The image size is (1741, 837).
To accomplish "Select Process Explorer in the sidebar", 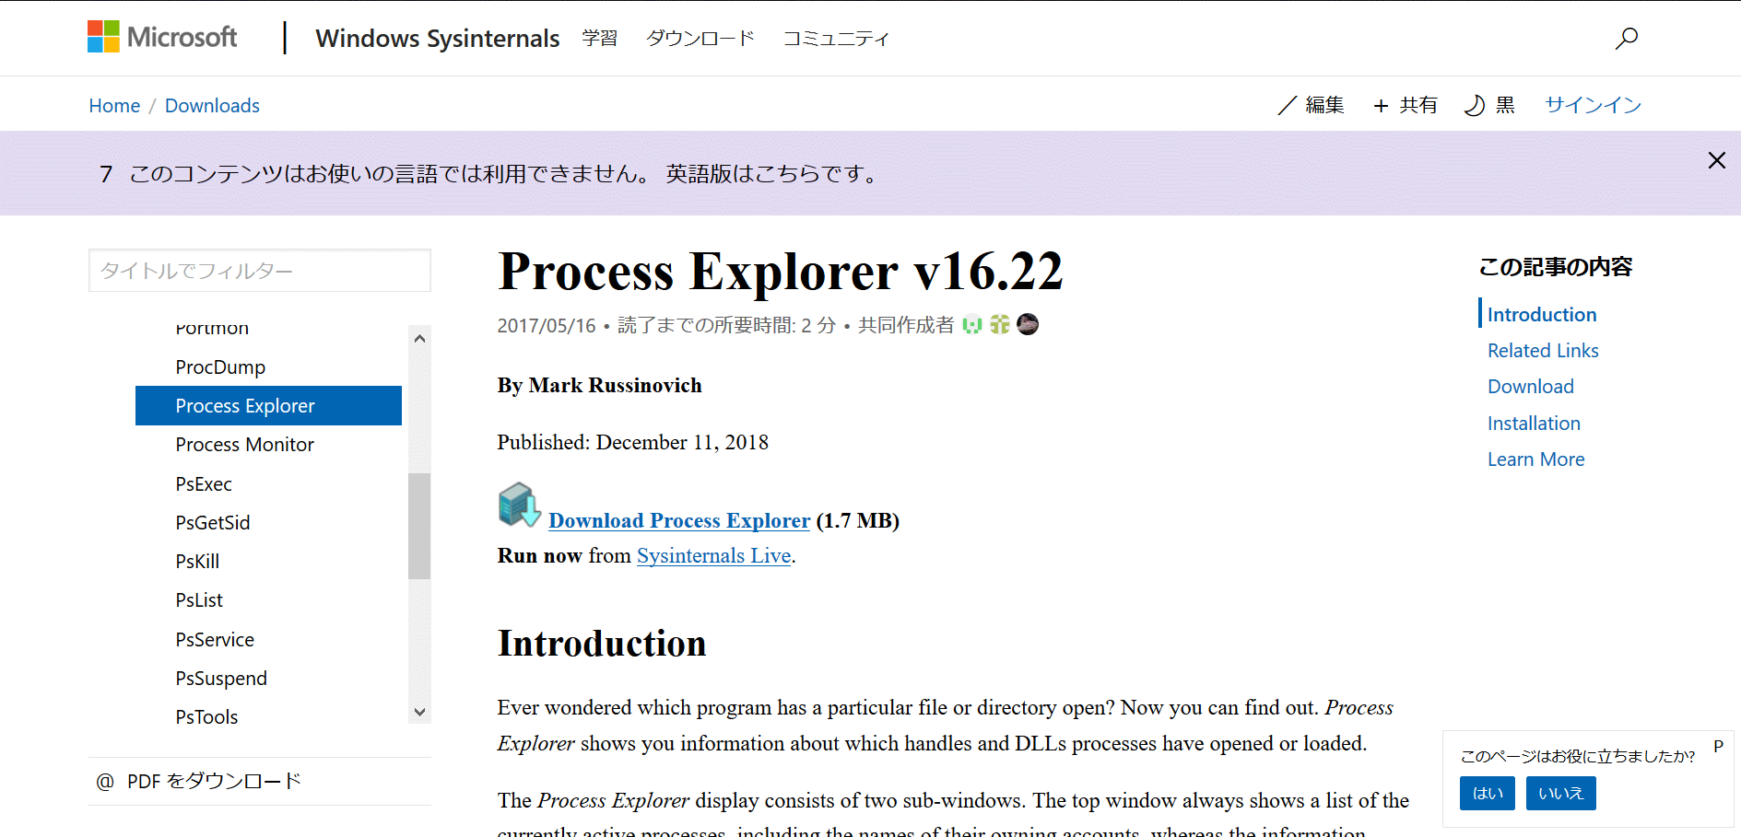I will (268, 406).
